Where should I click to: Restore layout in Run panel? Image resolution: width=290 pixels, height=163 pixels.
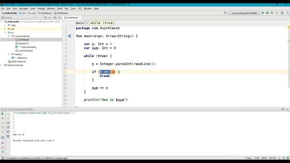[x=3, y=138]
